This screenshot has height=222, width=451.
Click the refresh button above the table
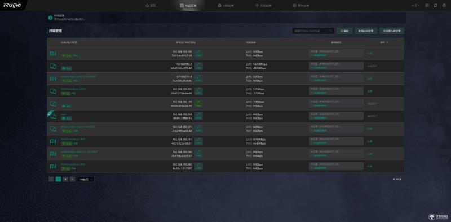[344, 31]
